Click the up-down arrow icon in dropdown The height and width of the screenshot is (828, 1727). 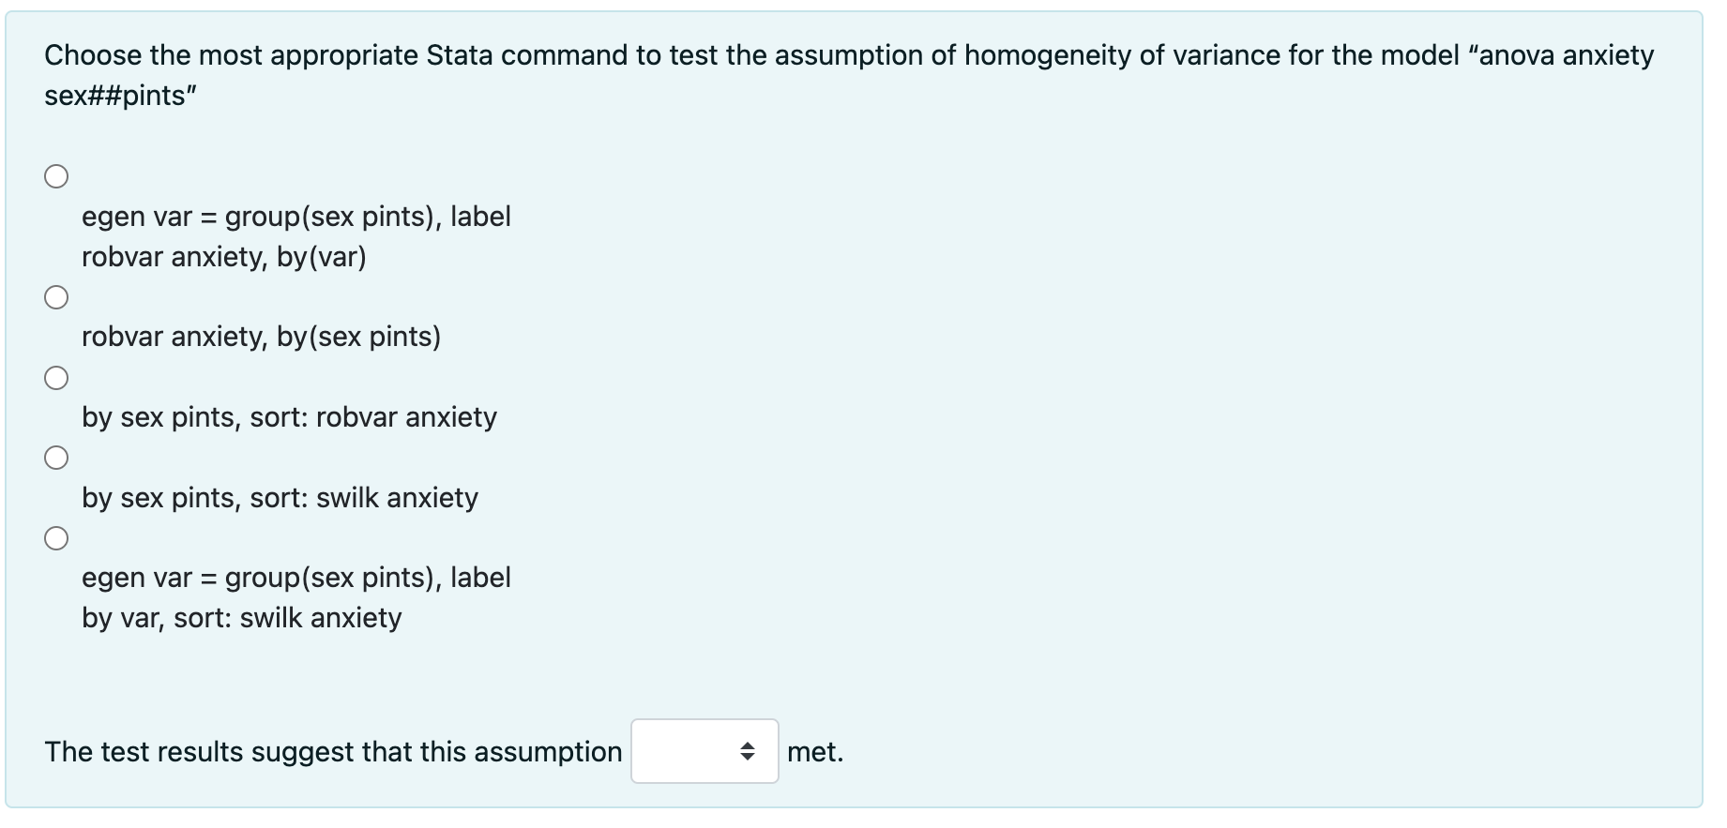(748, 751)
